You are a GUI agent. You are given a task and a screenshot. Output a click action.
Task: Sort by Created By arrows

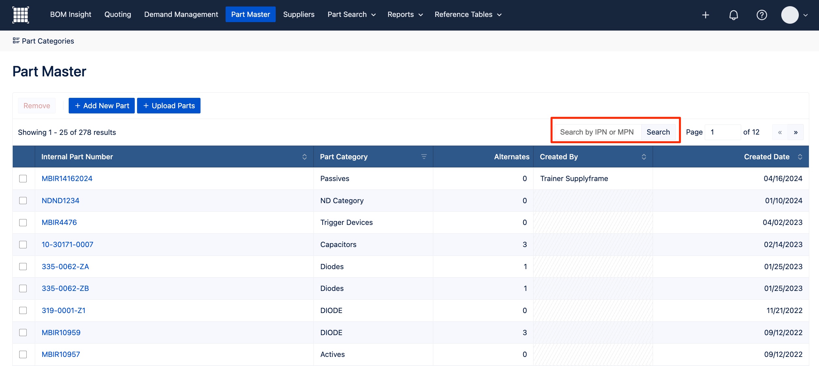(644, 157)
